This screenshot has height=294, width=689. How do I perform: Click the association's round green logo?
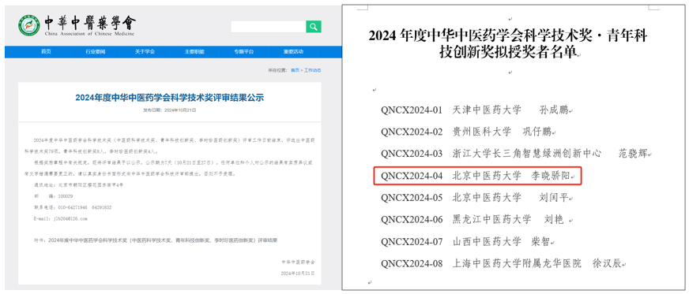tap(29, 26)
